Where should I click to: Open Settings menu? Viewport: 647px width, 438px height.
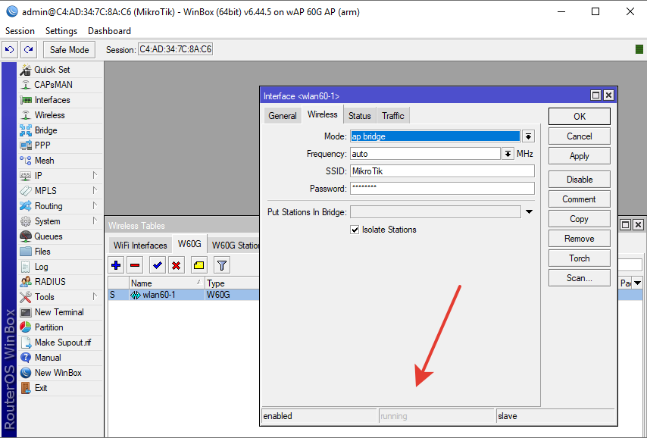tap(61, 31)
